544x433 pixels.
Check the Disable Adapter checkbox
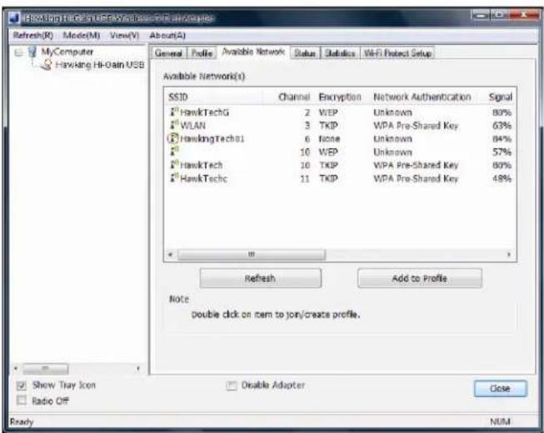tap(231, 386)
